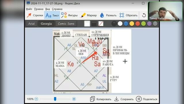Zoom out with the minus icon

[x=37, y=99]
